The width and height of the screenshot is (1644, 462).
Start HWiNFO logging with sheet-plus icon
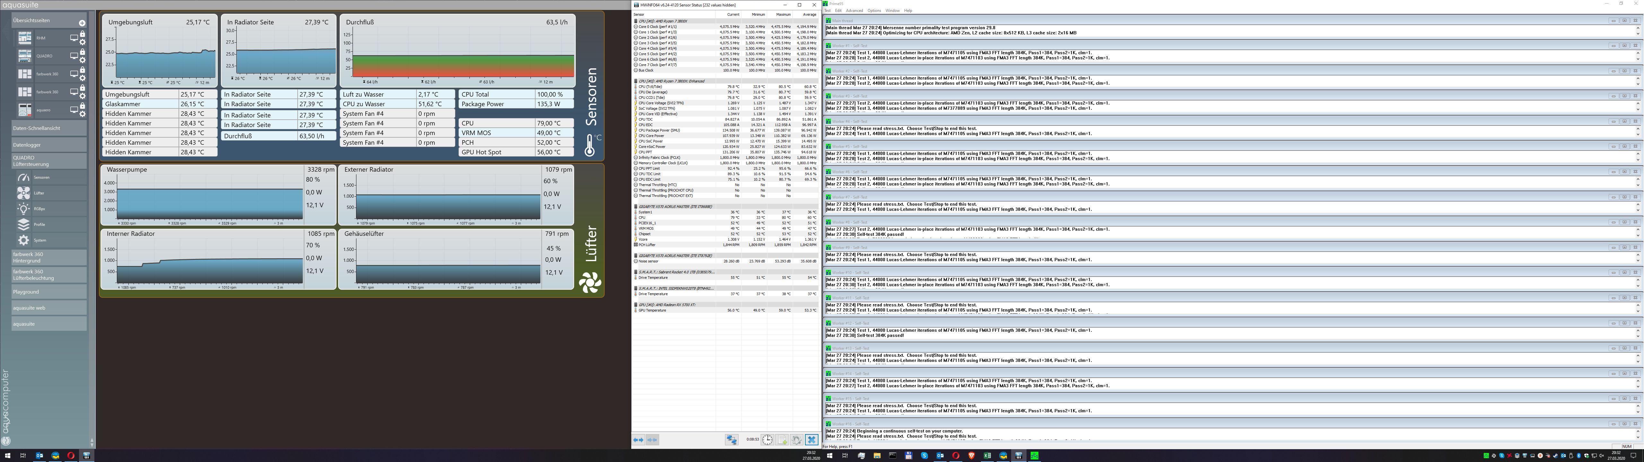point(782,440)
